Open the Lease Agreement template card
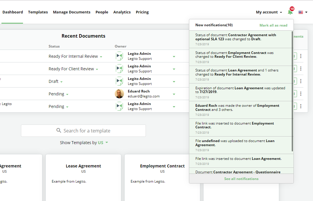The height and width of the screenshot is (201, 313). (x=84, y=177)
